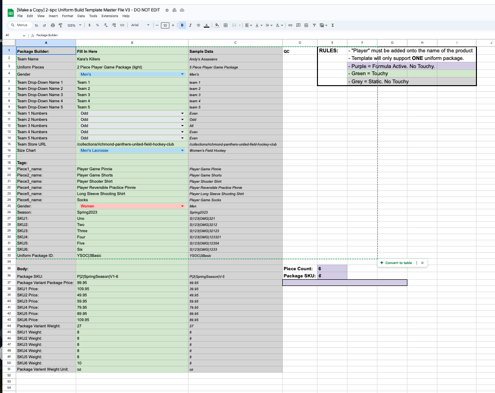Open the fill color picker
The width and height of the screenshot is (495, 393).
pyautogui.click(x=217, y=25)
